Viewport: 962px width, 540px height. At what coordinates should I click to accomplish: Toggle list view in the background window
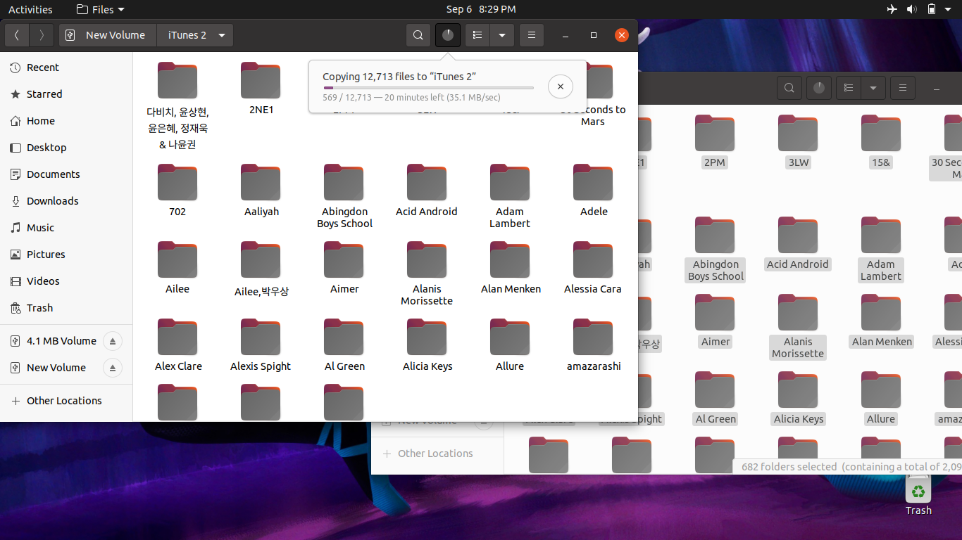(x=849, y=88)
